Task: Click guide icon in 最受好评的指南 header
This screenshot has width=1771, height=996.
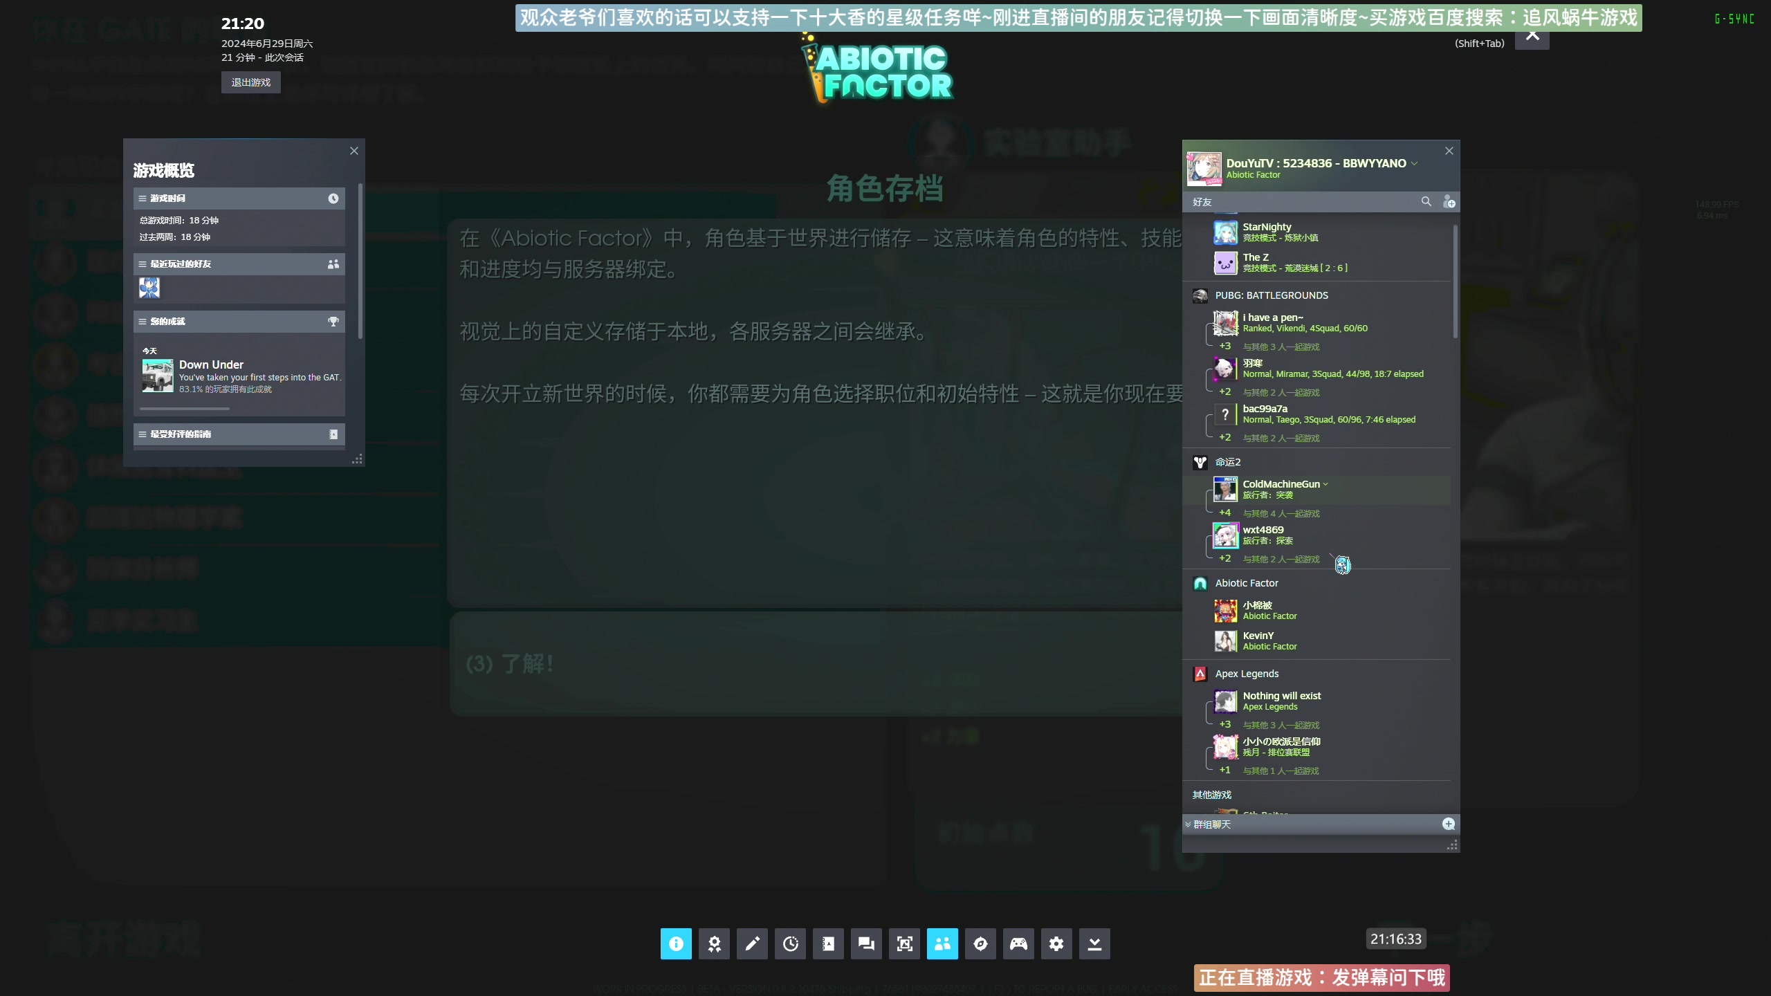Action: point(333,434)
